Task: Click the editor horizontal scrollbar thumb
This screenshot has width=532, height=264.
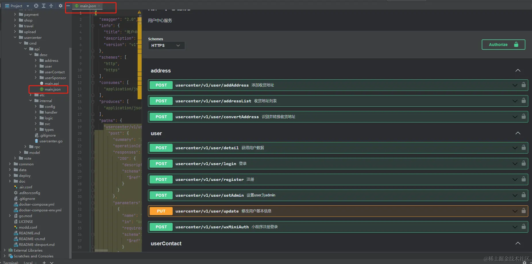Action: 101,250
